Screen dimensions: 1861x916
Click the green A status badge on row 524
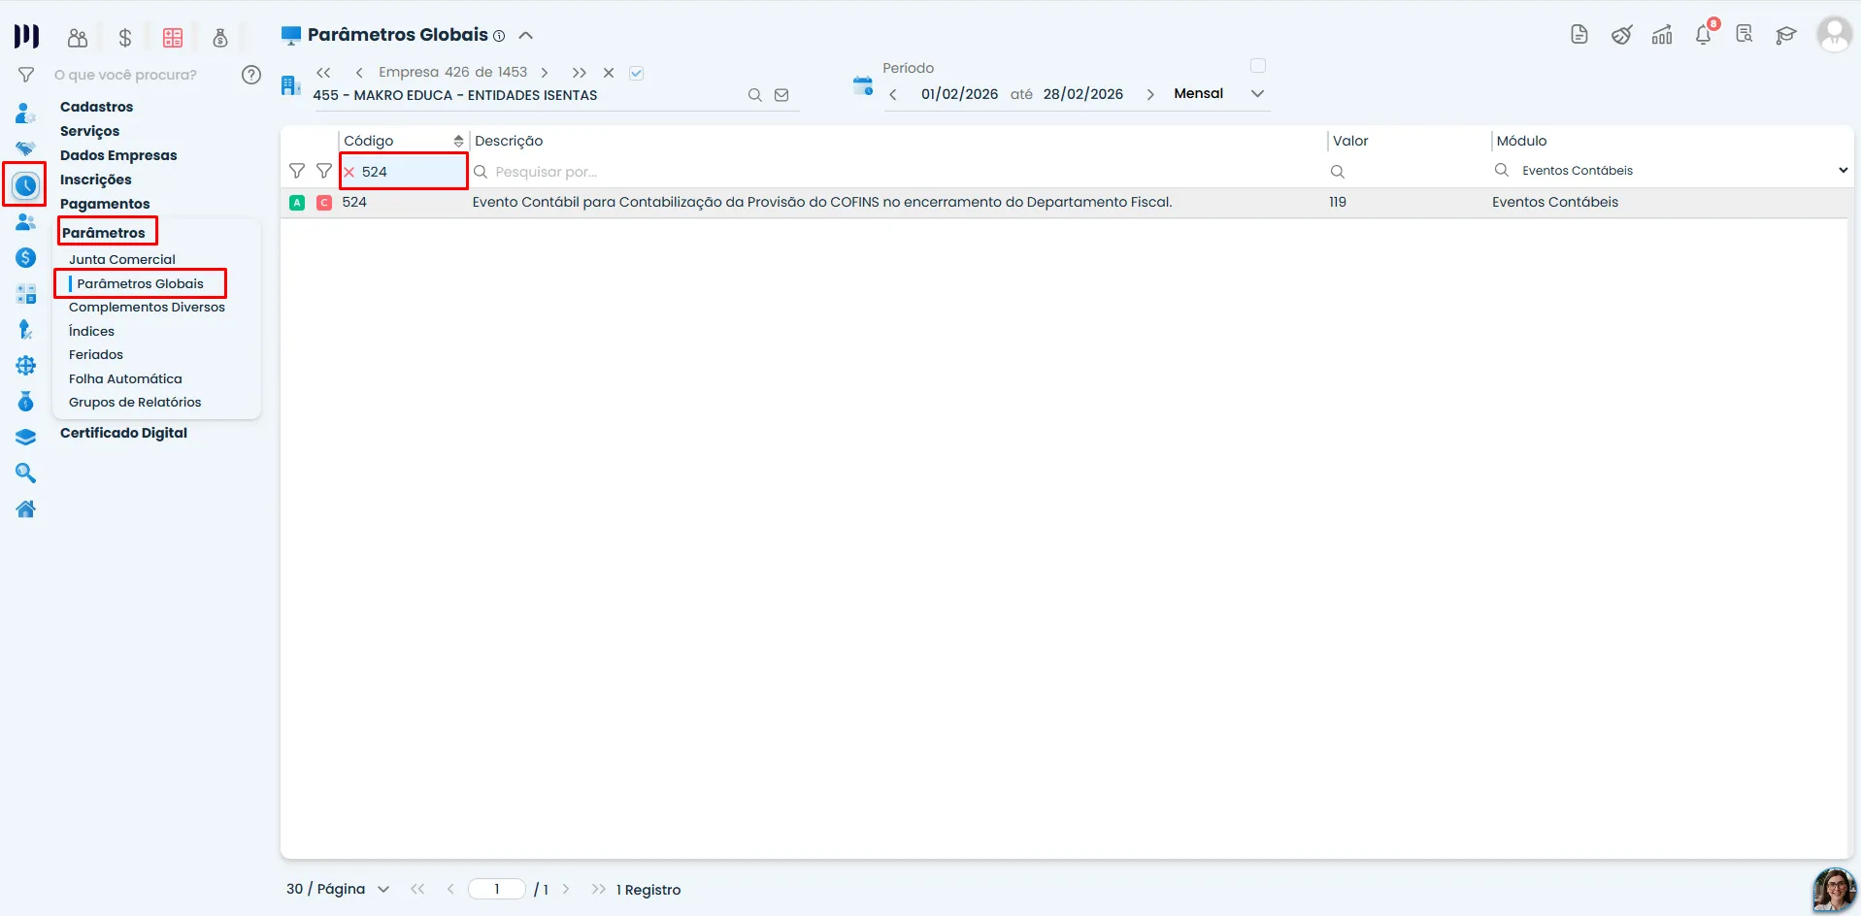point(297,203)
